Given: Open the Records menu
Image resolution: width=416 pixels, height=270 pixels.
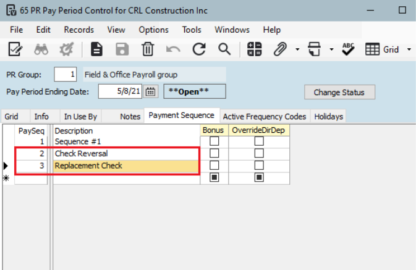Looking at the screenshot, I should (x=79, y=30).
